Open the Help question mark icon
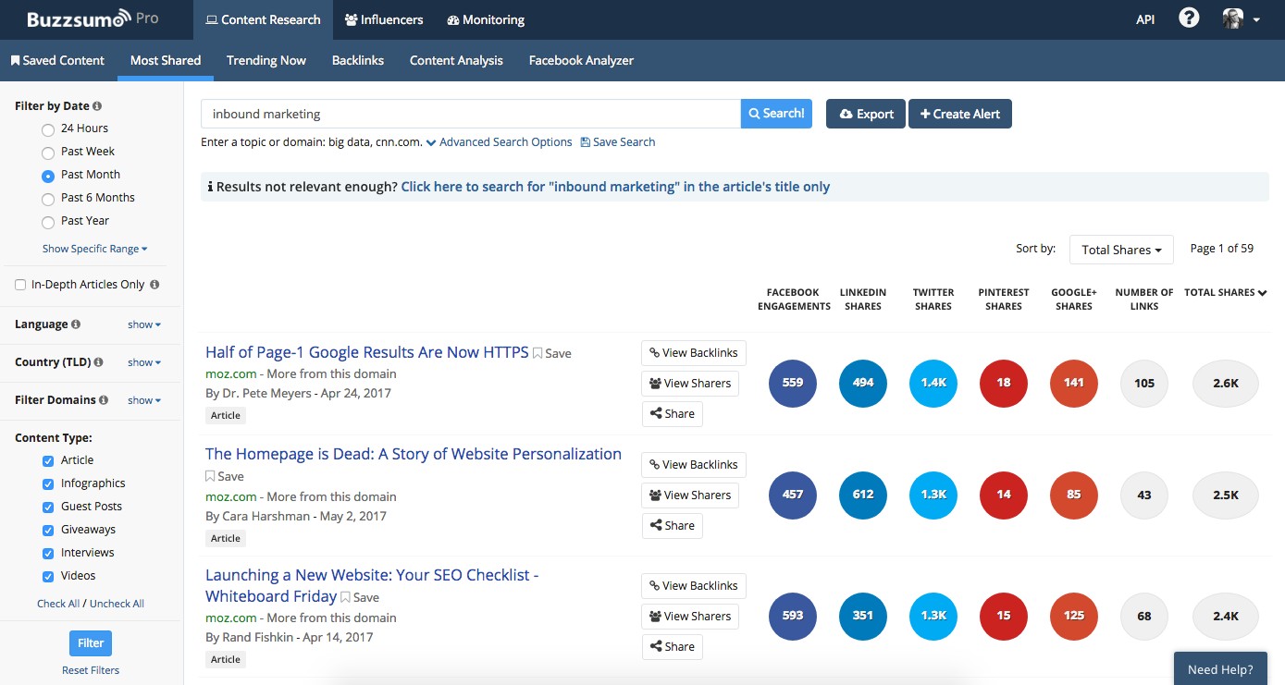This screenshot has width=1285, height=685. tap(1189, 18)
